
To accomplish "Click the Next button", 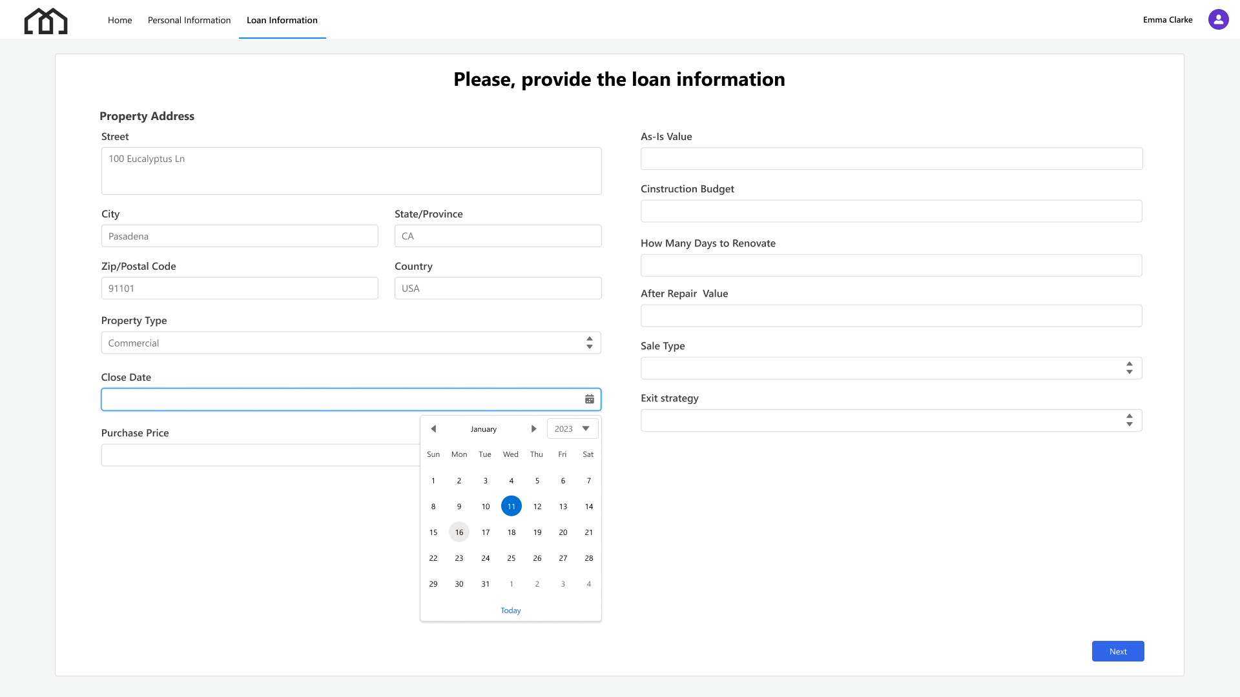I will tap(1118, 651).
